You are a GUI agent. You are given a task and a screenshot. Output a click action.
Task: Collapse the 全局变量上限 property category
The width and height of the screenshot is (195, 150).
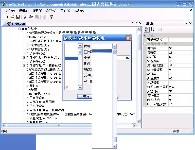(145, 44)
